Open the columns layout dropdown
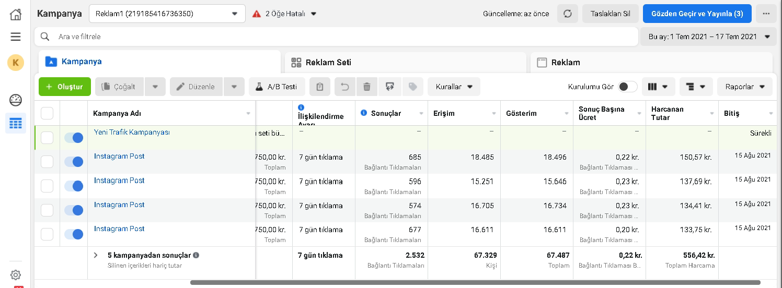Image resolution: width=782 pixels, height=288 pixels. click(659, 87)
